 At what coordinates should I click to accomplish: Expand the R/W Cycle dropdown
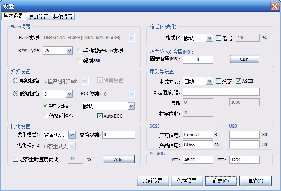point(69,51)
